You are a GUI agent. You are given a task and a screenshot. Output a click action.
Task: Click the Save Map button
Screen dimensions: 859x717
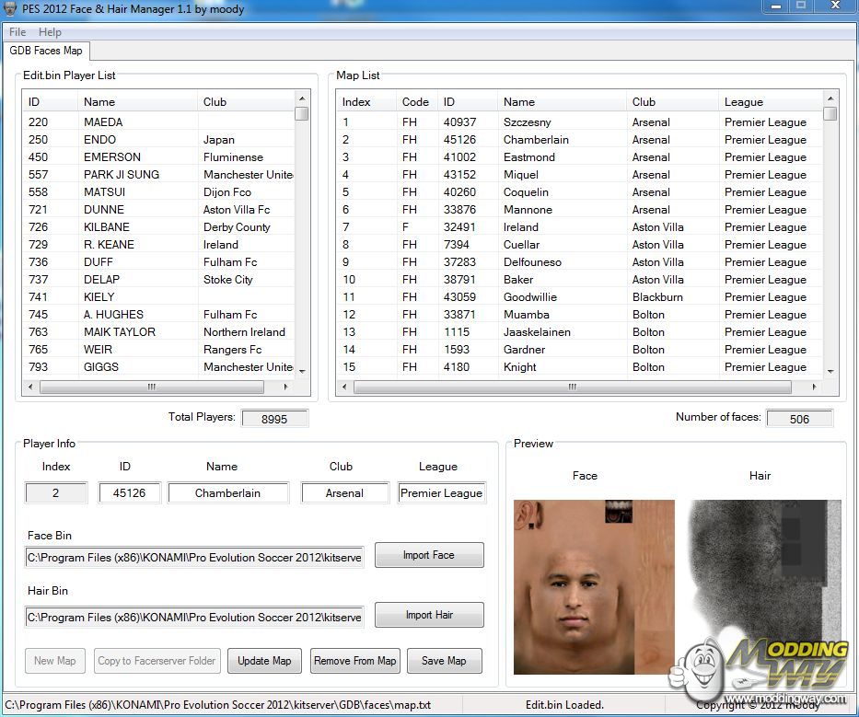[x=444, y=661]
